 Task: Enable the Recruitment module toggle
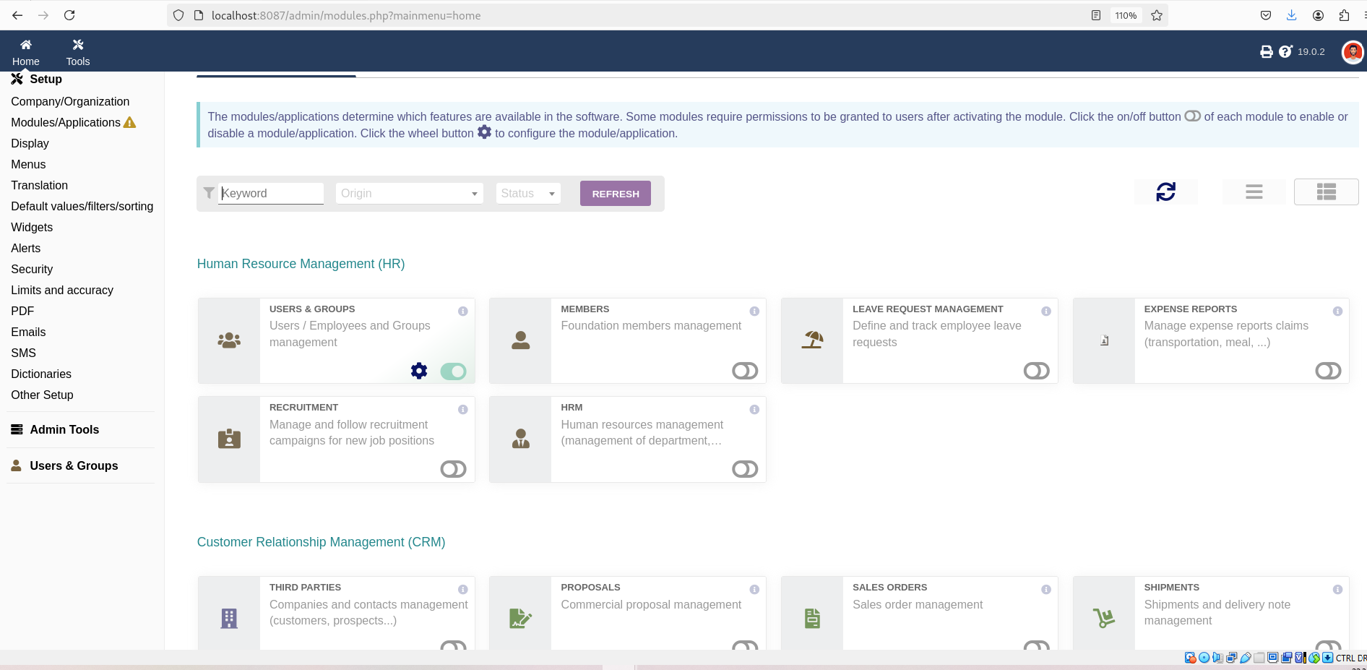(x=454, y=469)
